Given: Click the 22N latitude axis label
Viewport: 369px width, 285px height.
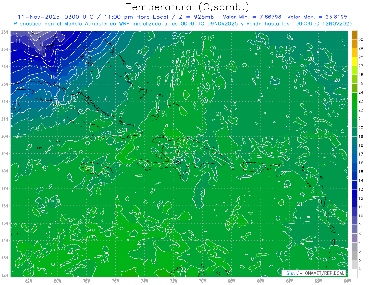Looking at the screenshot, I should point(4,101).
